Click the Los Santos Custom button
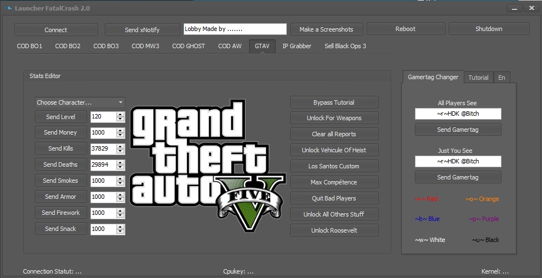The width and height of the screenshot is (542, 278). coord(335,166)
